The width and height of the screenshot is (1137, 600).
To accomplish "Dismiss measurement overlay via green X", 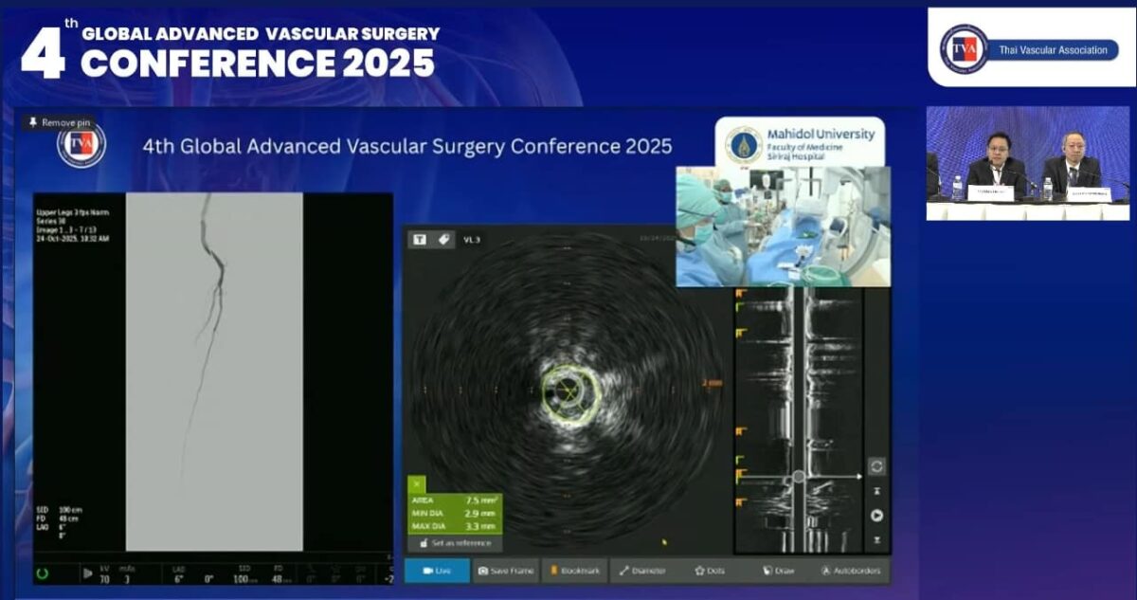I will click(x=416, y=482).
